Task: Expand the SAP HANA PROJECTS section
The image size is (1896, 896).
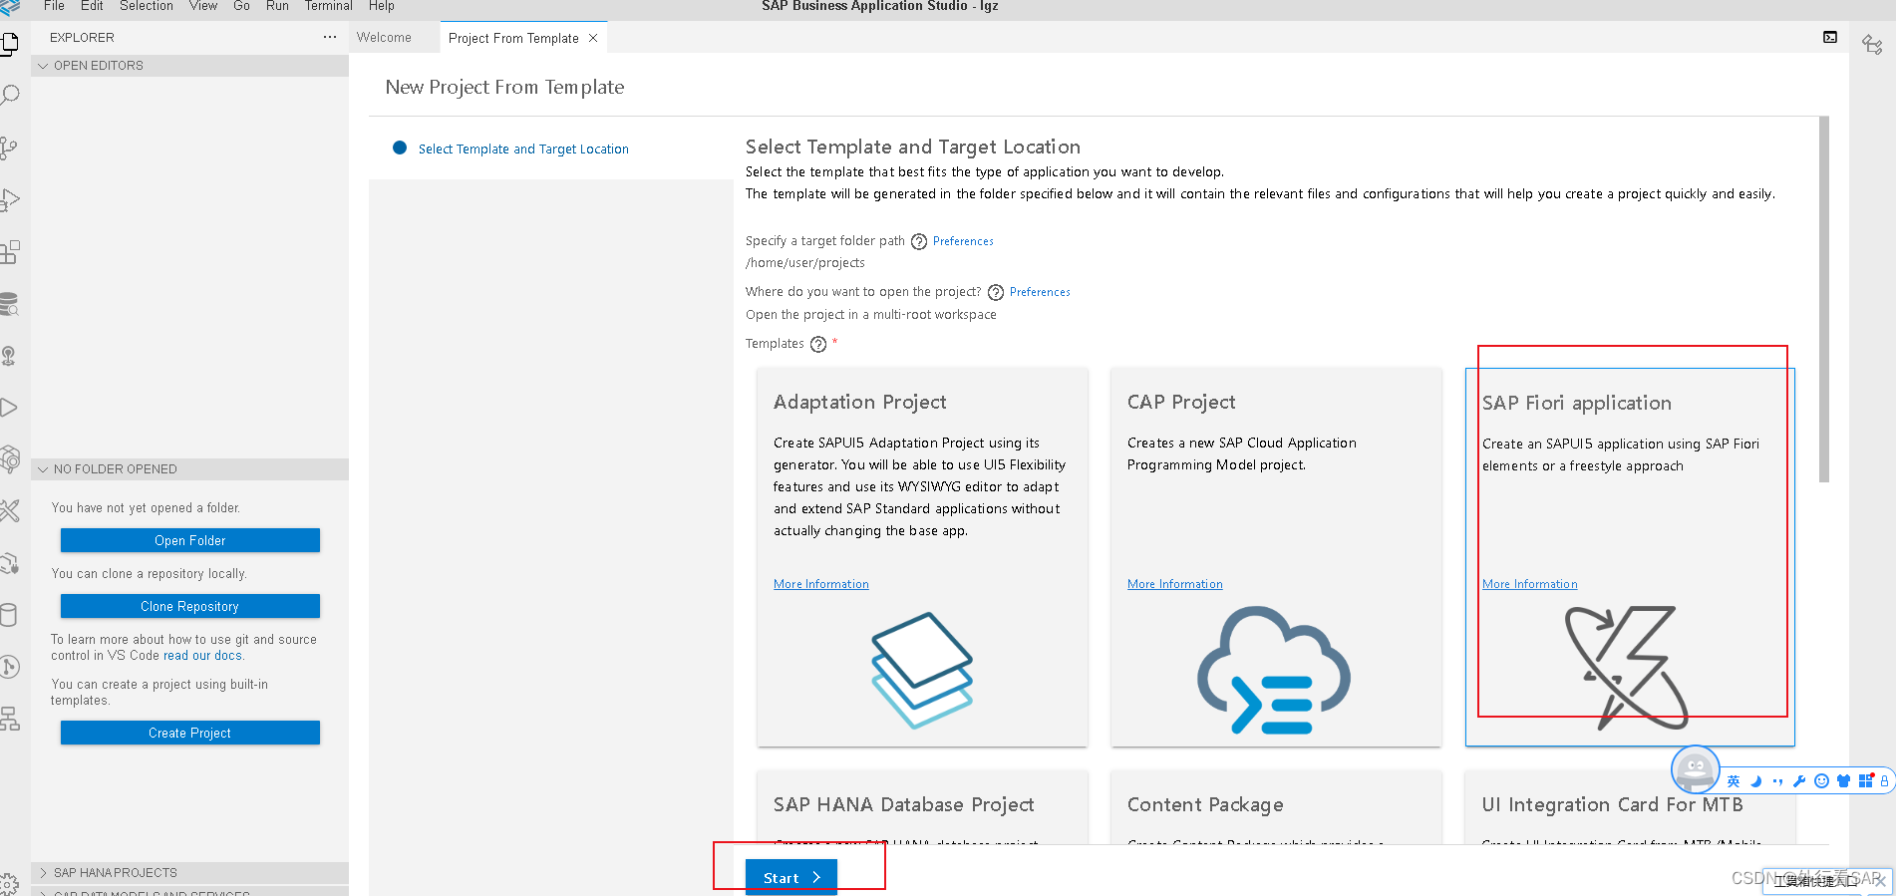Action: point(189,873)
